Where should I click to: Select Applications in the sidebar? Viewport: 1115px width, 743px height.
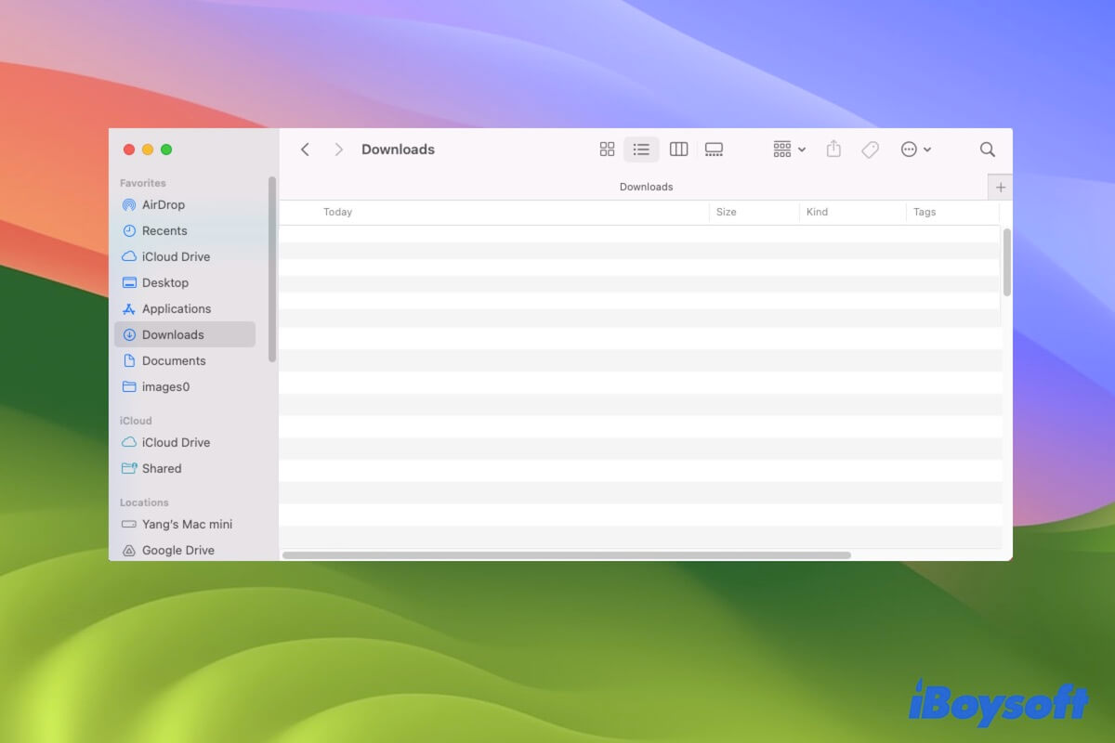point(176,308)
